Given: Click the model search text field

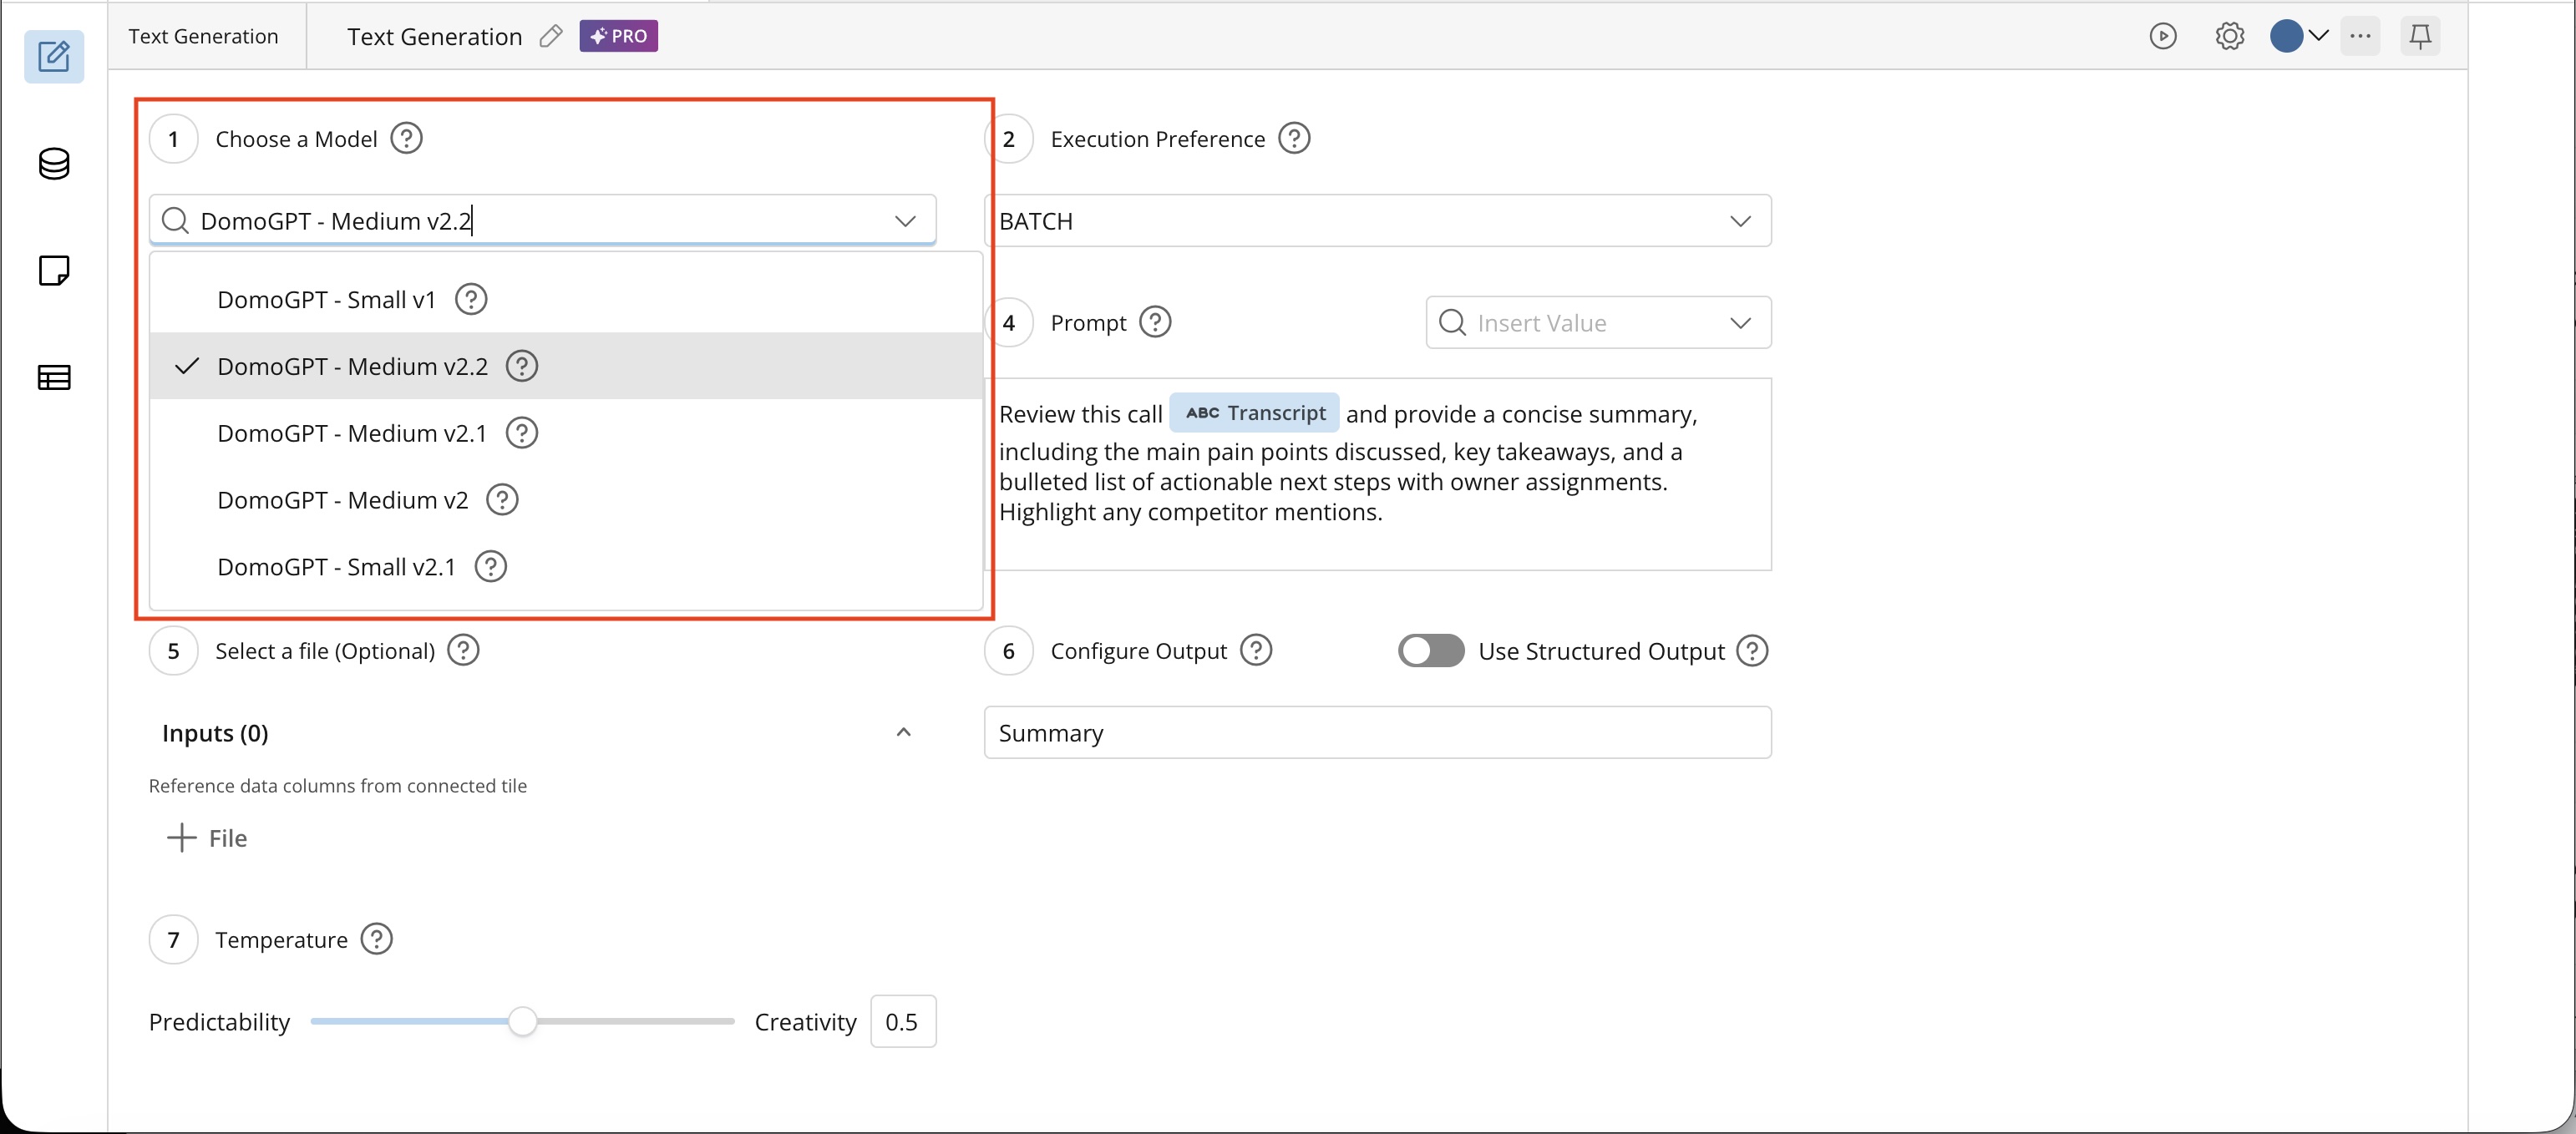Looking at the screenshot, I should 542,220.
